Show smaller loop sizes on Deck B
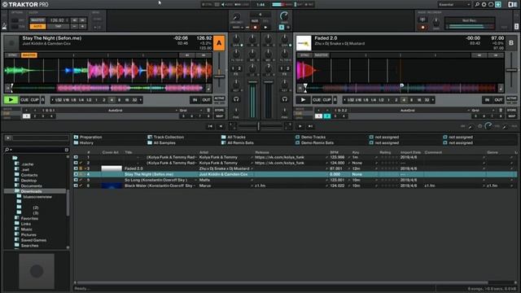 tap(344, 100)
